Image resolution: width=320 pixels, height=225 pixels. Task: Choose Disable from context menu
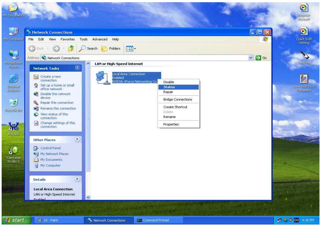(x=178, y=82)
